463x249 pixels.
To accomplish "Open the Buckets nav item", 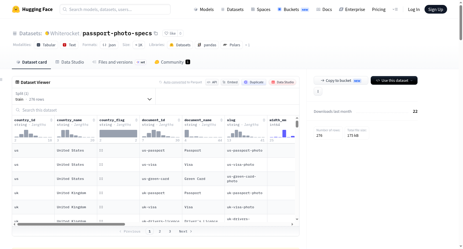I will [293, 9].
